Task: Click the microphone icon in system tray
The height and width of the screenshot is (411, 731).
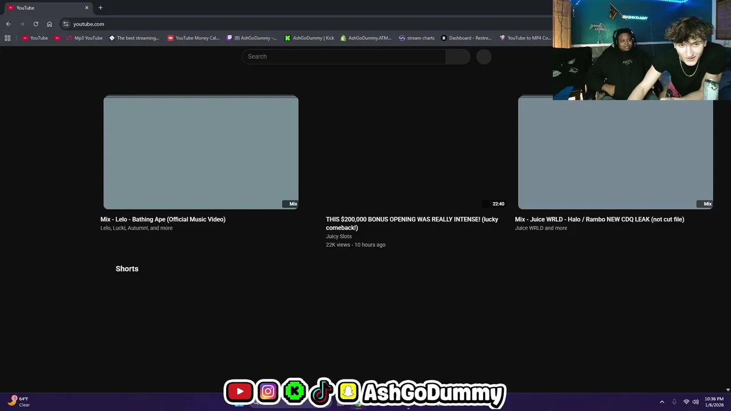Action: (x=674, y=402)
